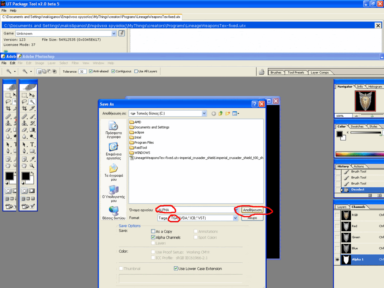Click the file name field containing ALPHA
This screenshot has width=384, height=288.
(x=195, y=210)
